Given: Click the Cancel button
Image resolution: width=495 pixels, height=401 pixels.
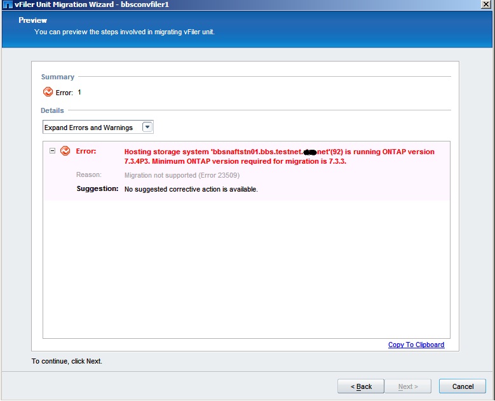Looking at the screenshot, I should coord(463,386).
